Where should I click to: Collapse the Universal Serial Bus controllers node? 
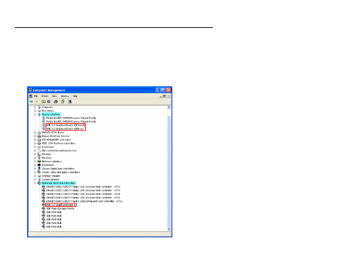point(35,183)
